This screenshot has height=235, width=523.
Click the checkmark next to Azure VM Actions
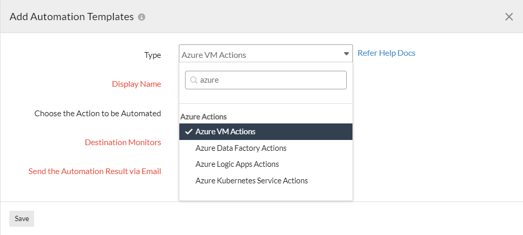click(188, 132)
